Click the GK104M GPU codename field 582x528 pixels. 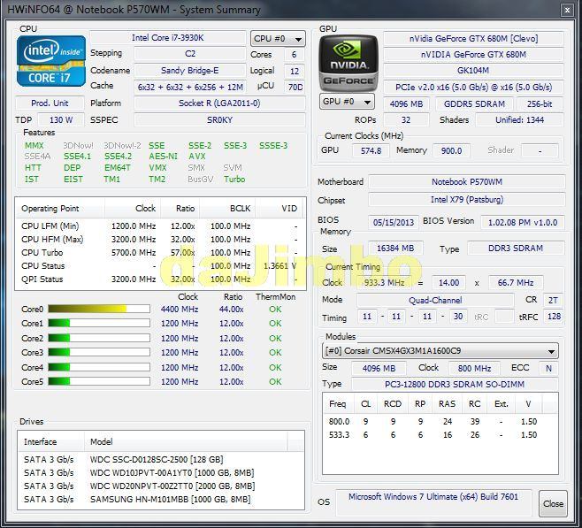click(x=473, y=71)
